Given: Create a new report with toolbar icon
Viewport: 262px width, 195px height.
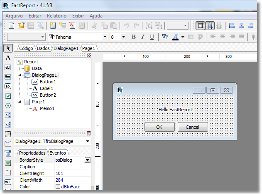Looking at the screenshot, I should (x=11, y=26).
